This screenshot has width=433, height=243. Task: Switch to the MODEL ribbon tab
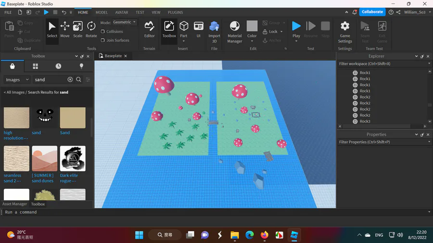(102, 12)
